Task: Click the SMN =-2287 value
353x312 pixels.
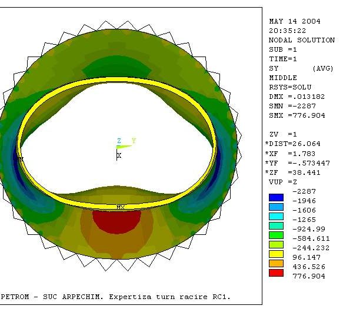Action: [x=292, y=106]
